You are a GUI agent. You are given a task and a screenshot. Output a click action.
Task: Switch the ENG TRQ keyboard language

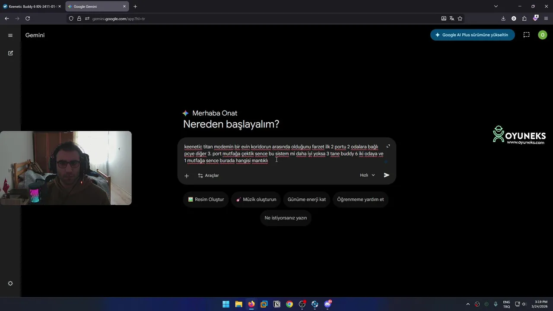(506, 304)
